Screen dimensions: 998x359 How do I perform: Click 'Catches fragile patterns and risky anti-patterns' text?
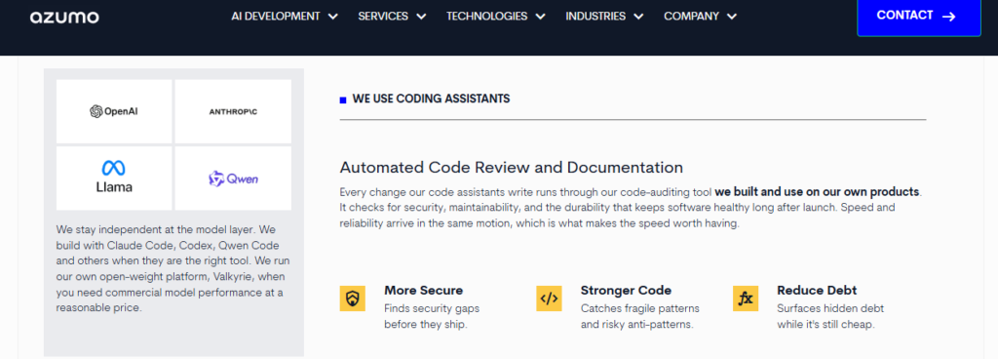[639, 316]
